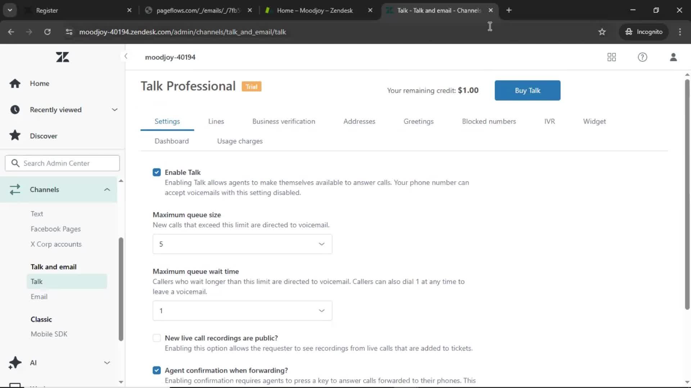The width and height of the screenshot is (691, 388).
Task: Click moodjoy-40194 account name
Action: click(x=170, y=57)
